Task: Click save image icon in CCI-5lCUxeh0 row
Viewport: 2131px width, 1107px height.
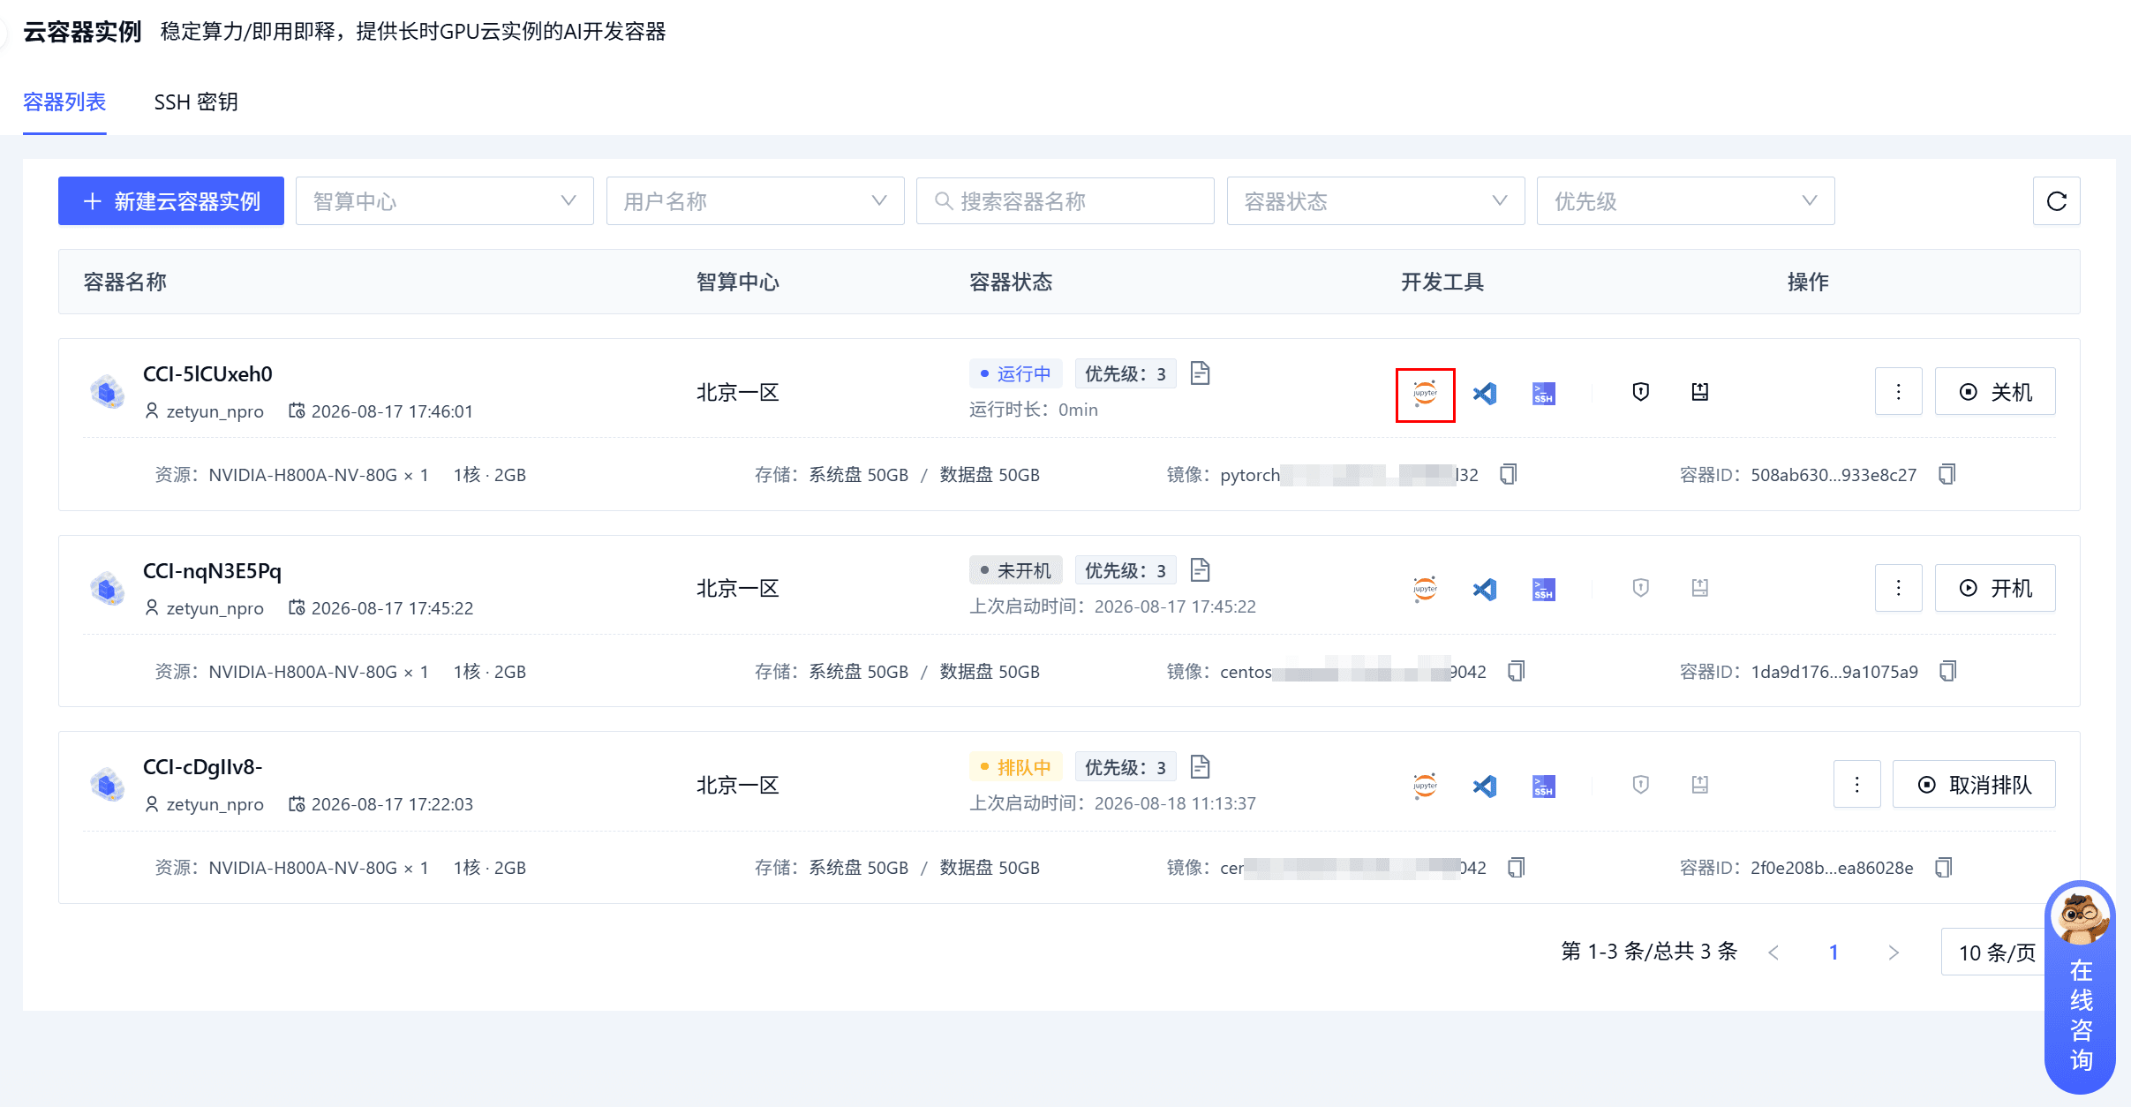Action: pyautogui.click(x=1700, y=392)
